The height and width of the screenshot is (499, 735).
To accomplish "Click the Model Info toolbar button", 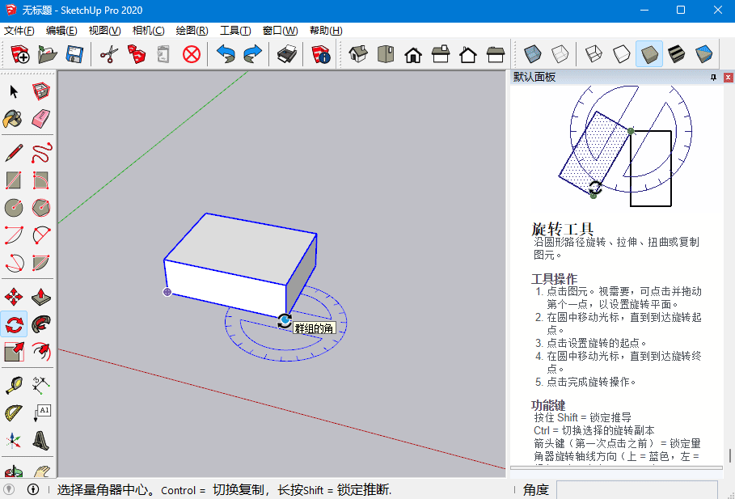I will [x=321, y=54].
